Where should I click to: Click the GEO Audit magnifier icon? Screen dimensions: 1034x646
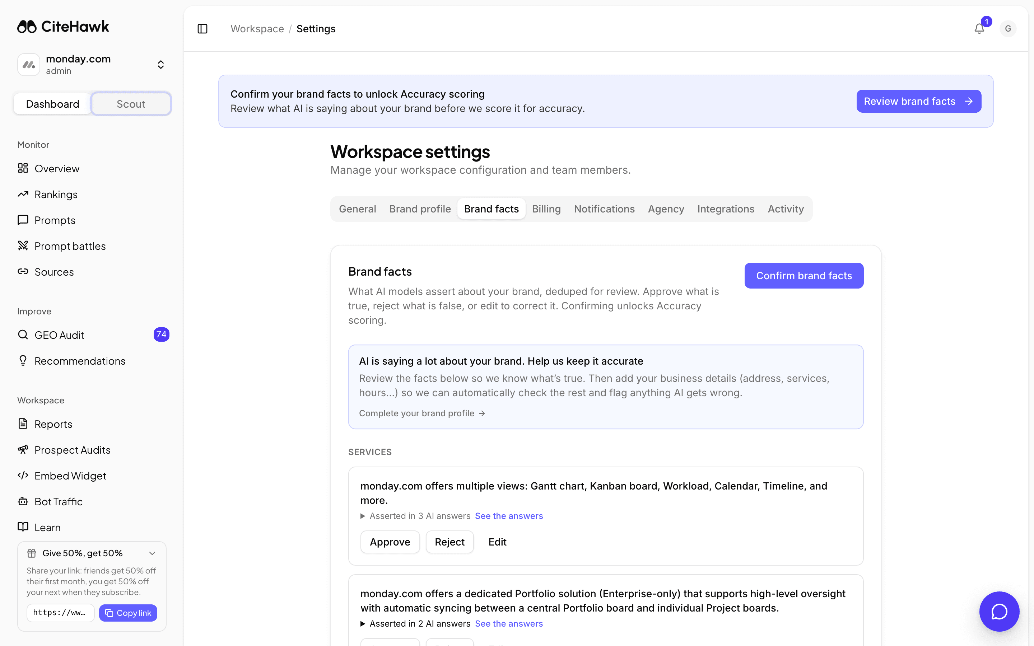(x=23, y=335)
